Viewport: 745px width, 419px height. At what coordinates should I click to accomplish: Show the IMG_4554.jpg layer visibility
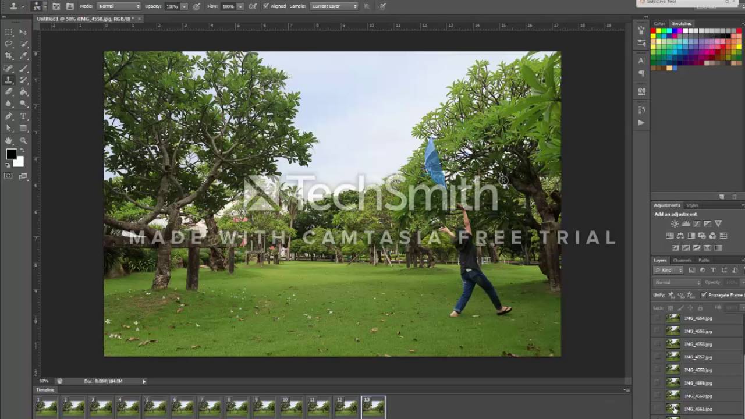pos(657,318)
